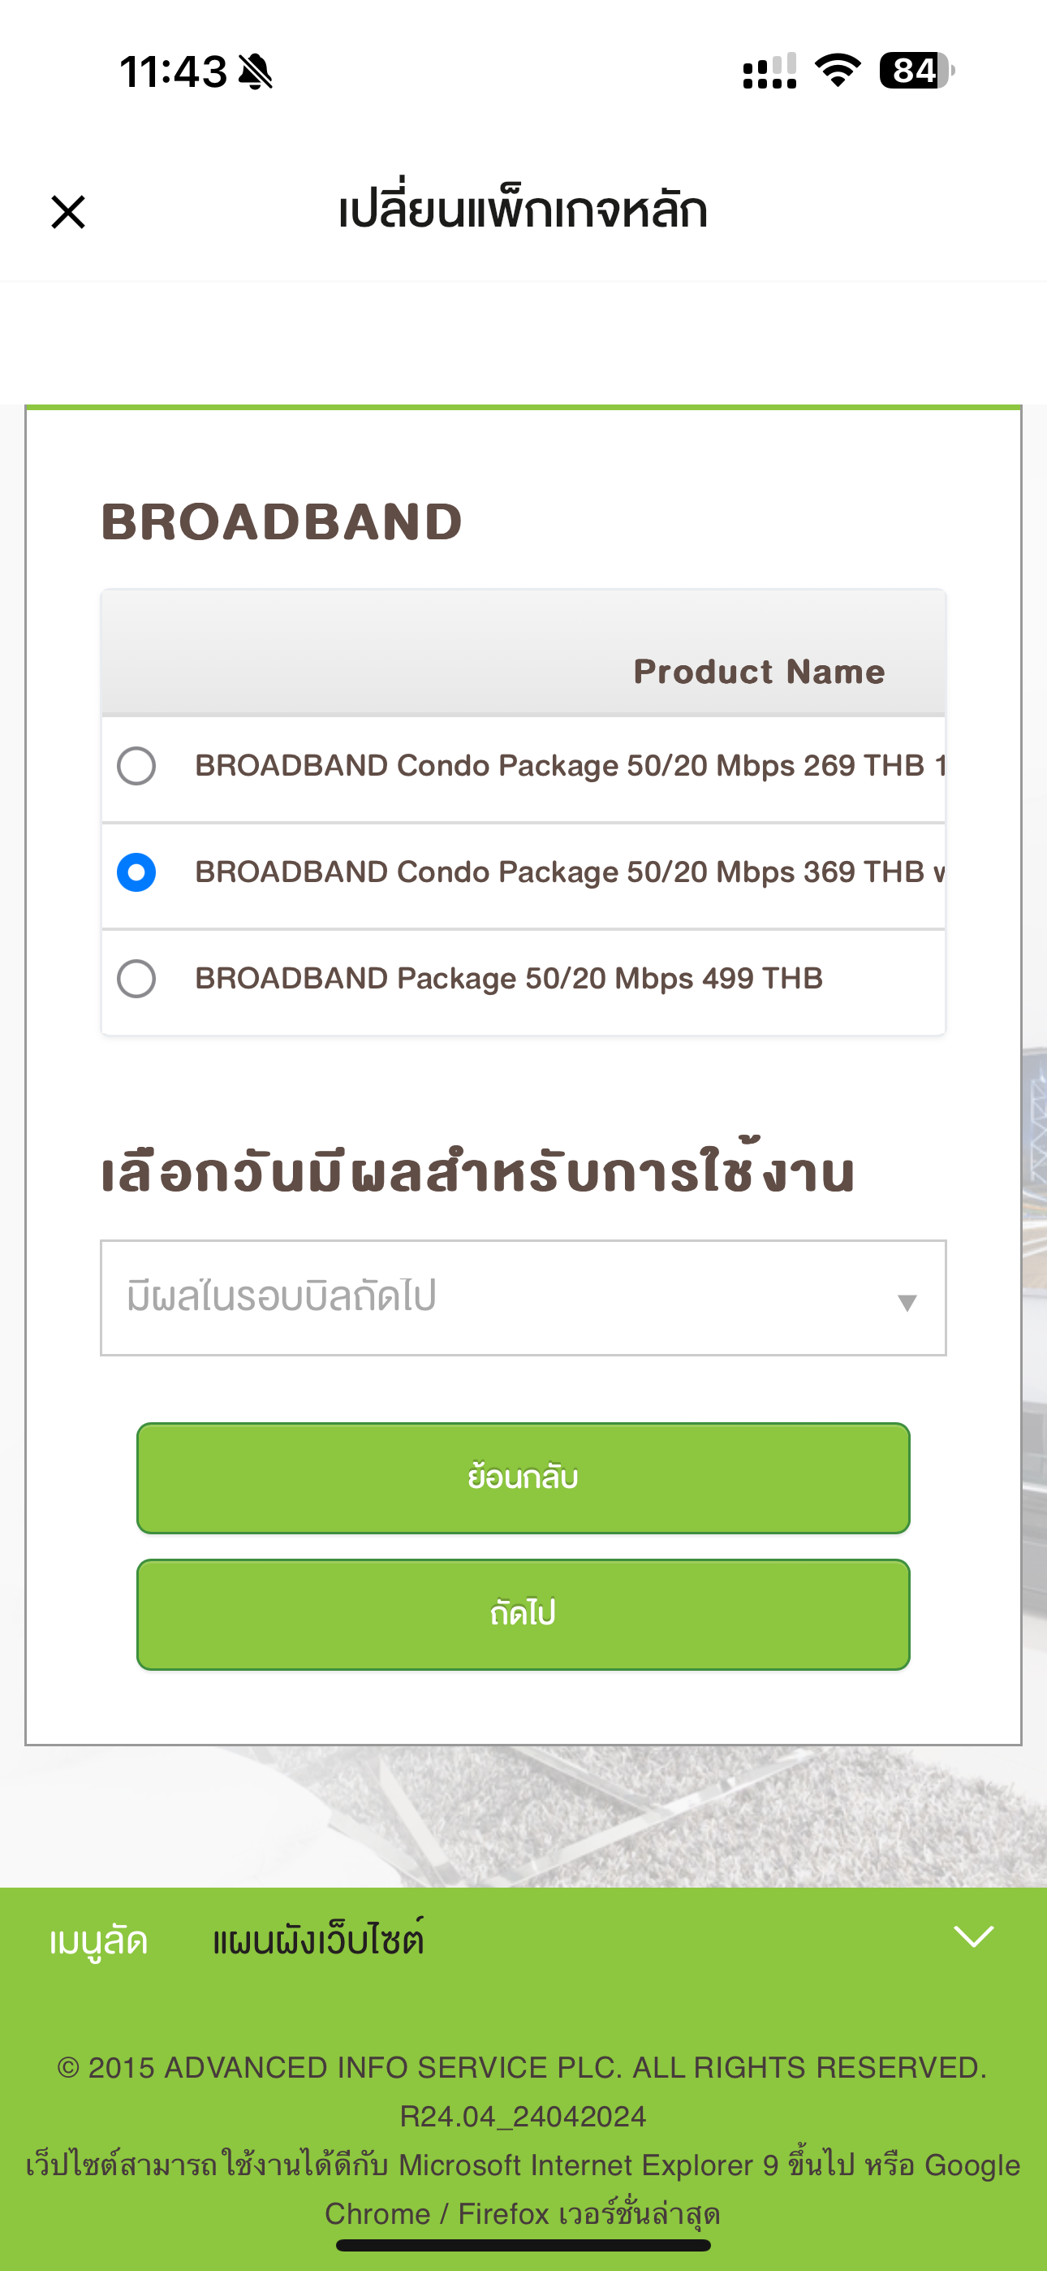Viewport: 1047px width, 2271px height.
Task: Expand the footer with the chevron arrow
Action: (x=974, y=1937)
